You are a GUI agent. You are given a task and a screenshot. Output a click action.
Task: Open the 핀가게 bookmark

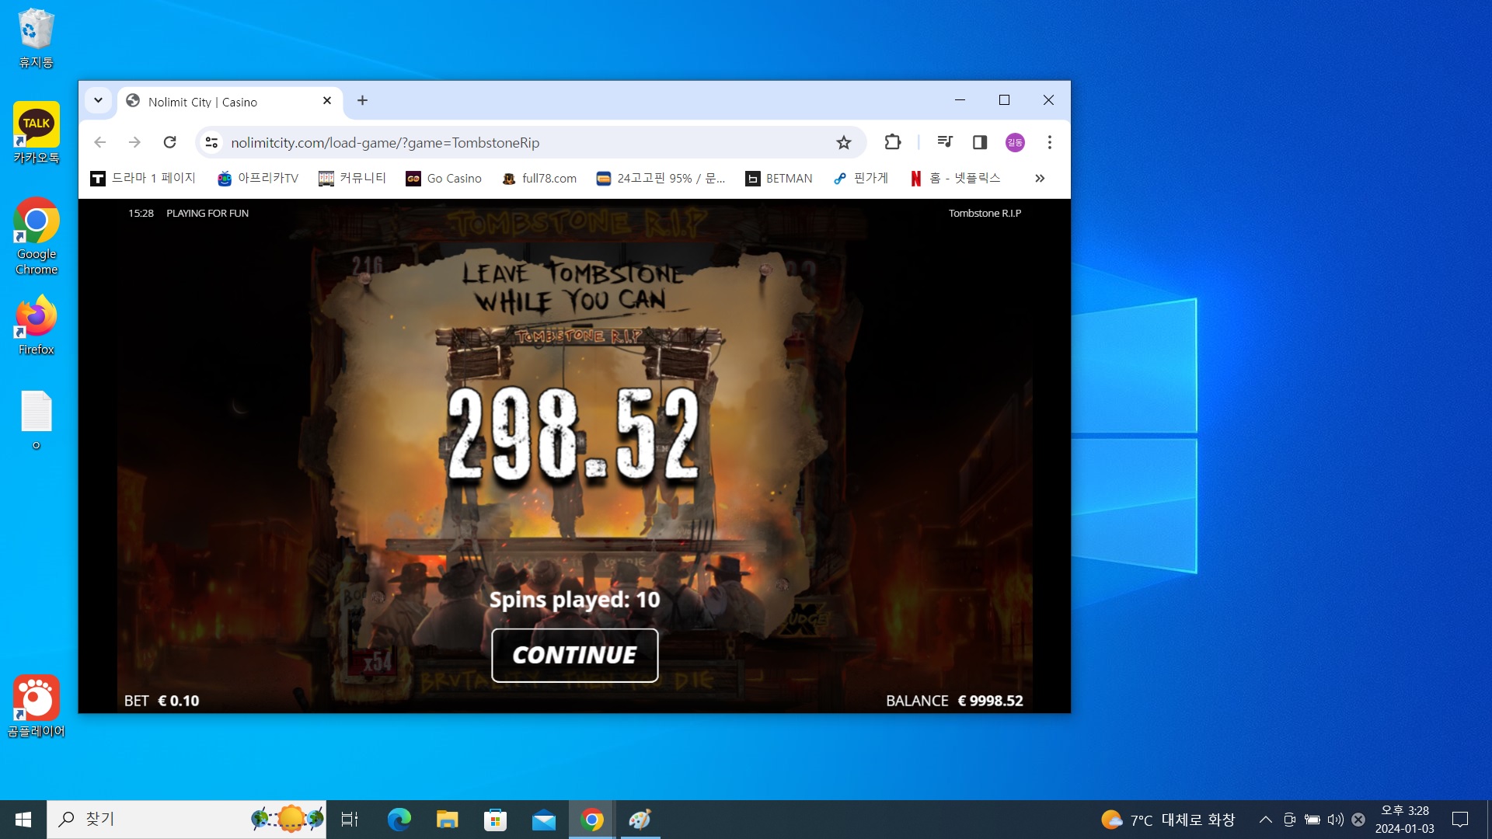coord(861,179)
